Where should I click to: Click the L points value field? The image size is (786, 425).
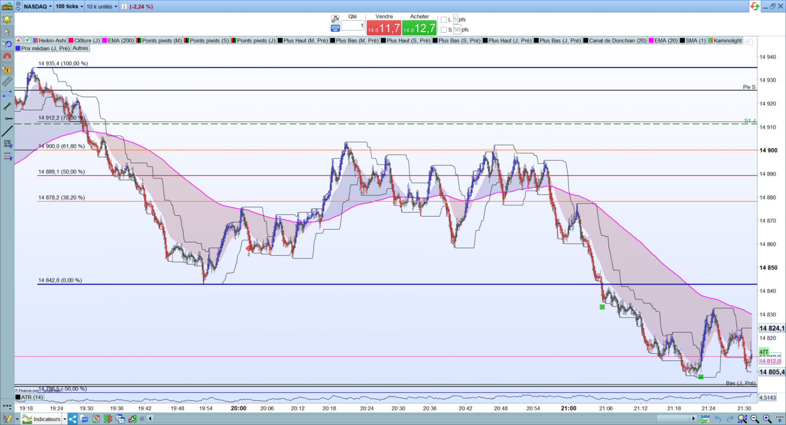(x=455, y=20)
